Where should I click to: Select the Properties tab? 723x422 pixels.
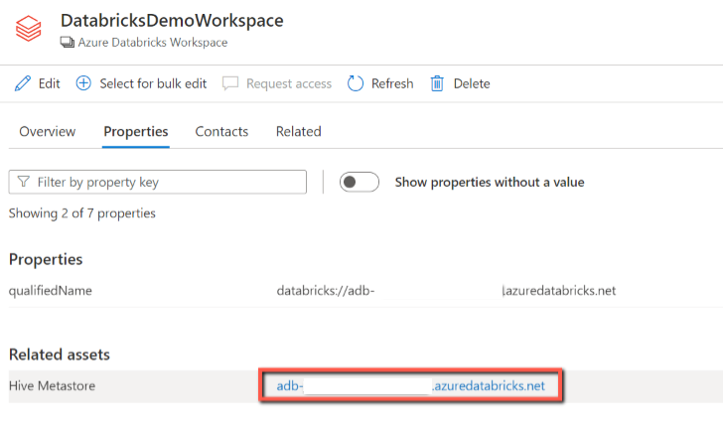point(136,131)
